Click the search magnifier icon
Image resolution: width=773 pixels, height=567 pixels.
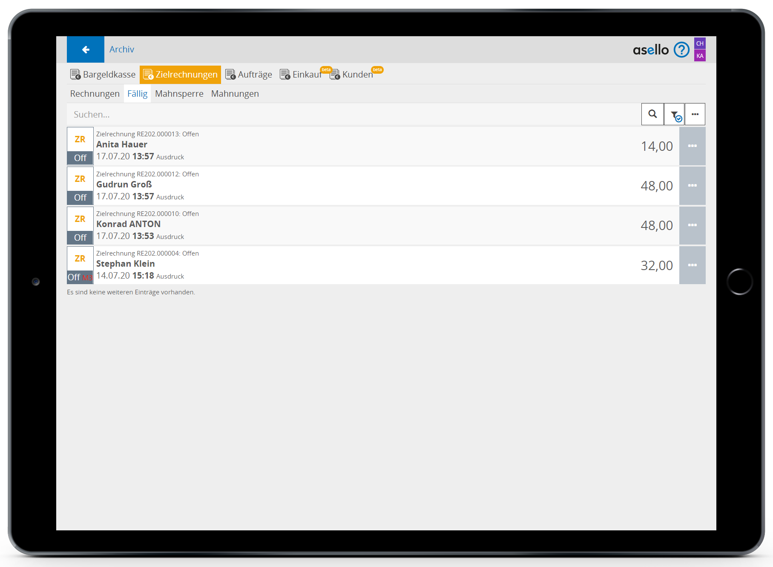tap(652, 114)
